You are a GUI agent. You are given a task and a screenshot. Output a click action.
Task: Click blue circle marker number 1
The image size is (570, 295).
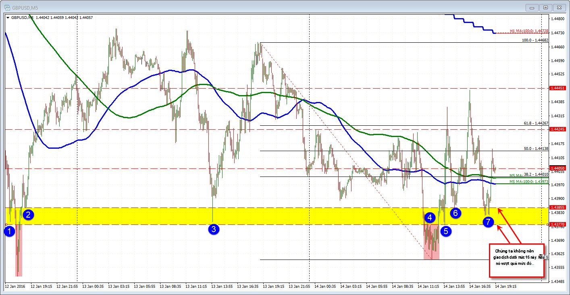[x=10, y=231]
